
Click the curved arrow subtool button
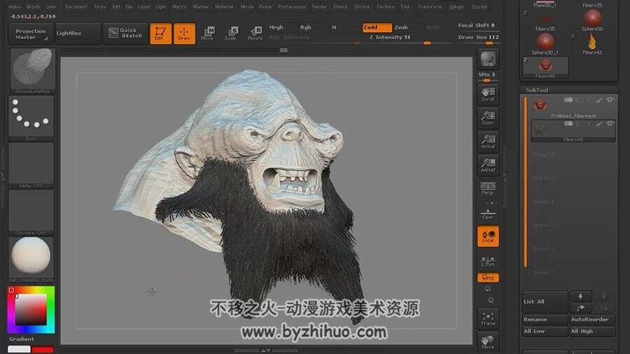pyautogui.click(x=580, y=308)
